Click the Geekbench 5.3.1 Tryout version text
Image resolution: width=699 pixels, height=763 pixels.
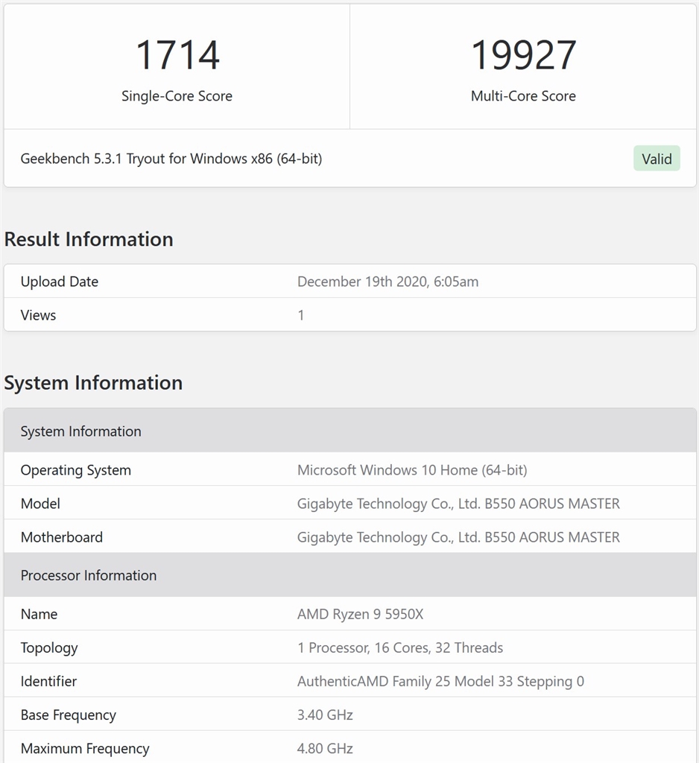pos(171,159)
